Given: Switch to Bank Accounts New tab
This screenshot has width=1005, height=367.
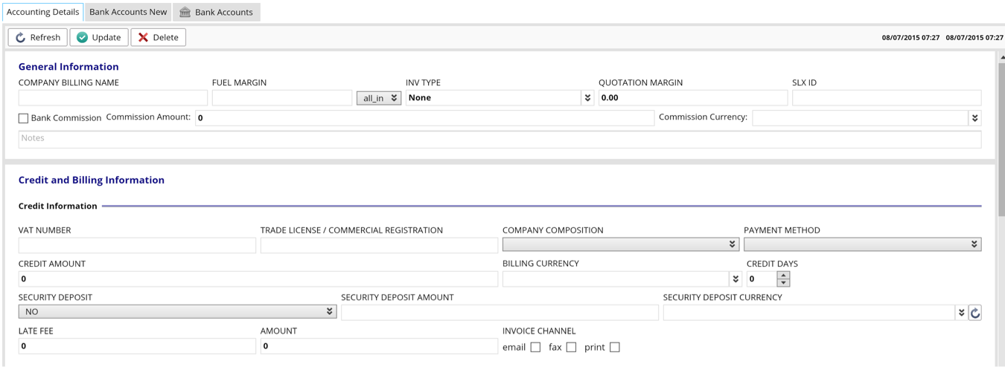Looking at the screenshot, I should tap(128, 12).
